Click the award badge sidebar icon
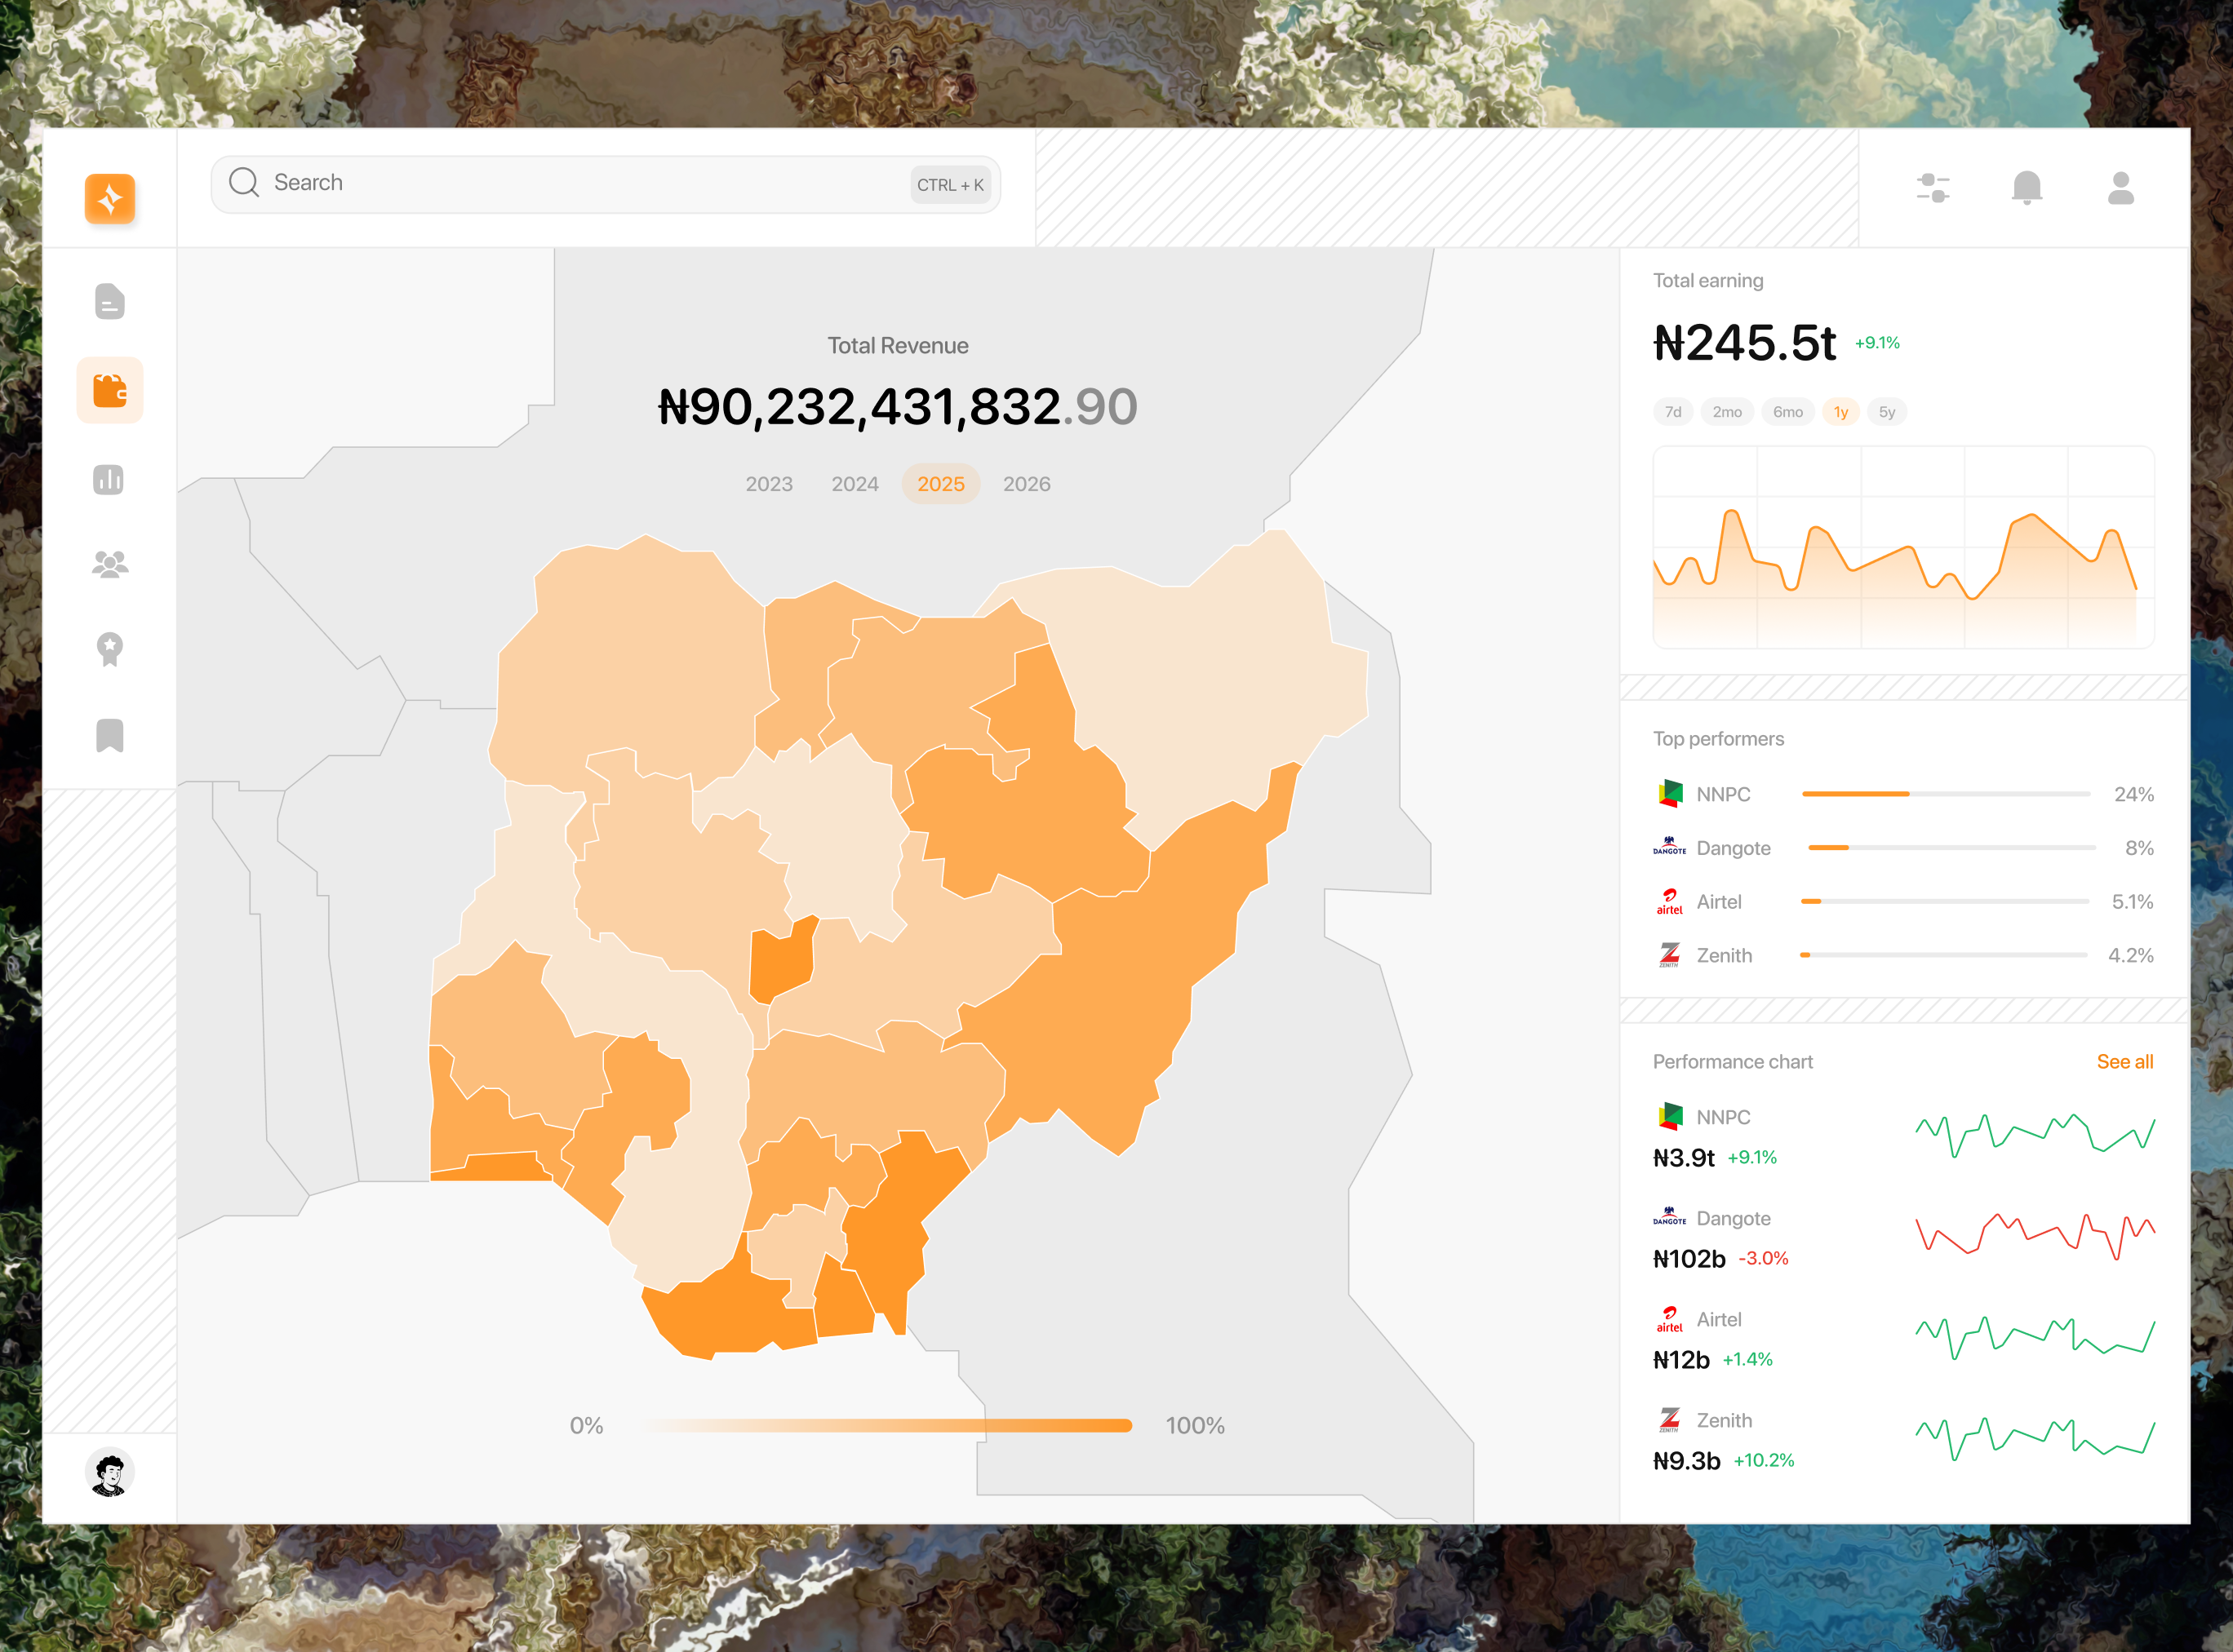The height and width of the screenshot is (1652, 2233). point(110,650)
